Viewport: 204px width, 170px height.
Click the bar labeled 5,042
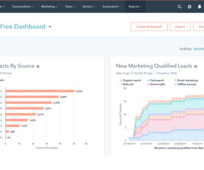(x=40, y=91)
